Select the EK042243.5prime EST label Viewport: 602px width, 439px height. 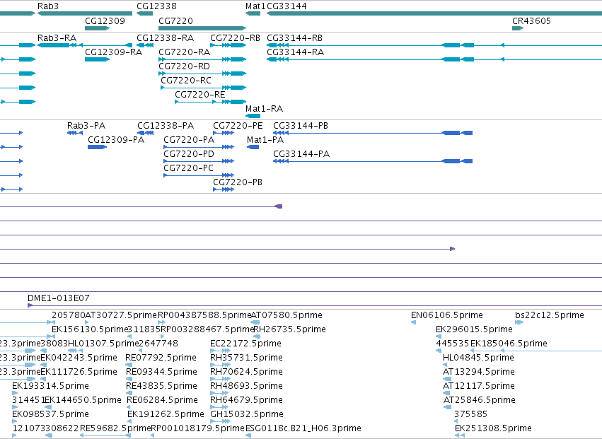coord(79,357)
